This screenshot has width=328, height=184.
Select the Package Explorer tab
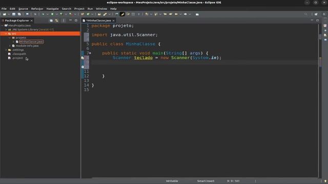tap(17, 20)
